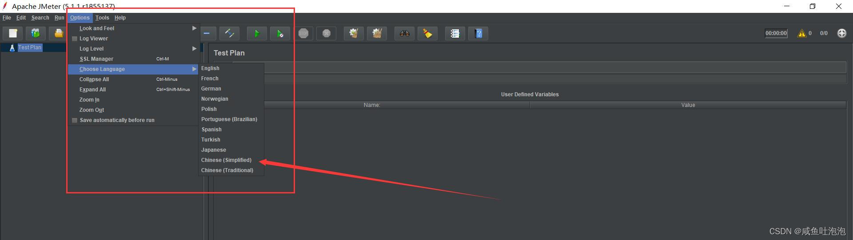
Task: Select Zoom Out menu entry
Action: point(133,110)
